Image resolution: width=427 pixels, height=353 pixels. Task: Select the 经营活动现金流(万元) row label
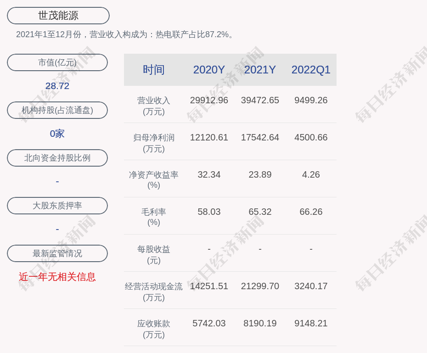coord(153,291)
